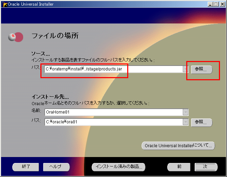Maximize the Oracle Universal Installer window

click(x=216, y=4)
